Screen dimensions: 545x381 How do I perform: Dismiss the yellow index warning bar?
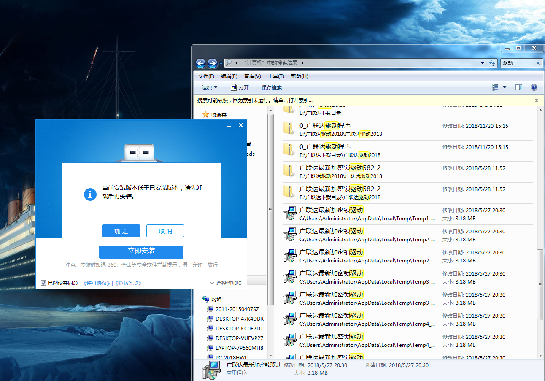pyautogui.click(x=537, y=100)
